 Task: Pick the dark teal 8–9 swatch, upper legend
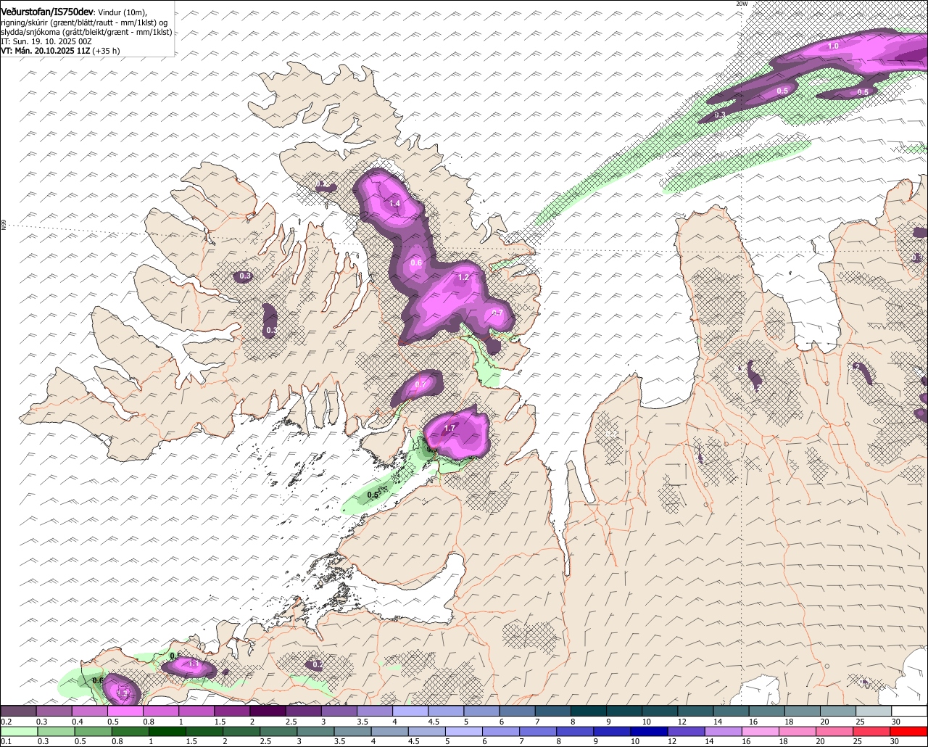[589, 711]
